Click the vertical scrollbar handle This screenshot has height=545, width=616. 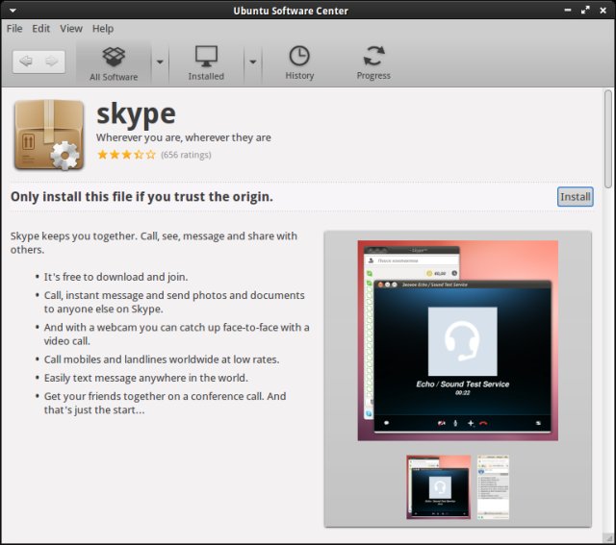(608, 139)
